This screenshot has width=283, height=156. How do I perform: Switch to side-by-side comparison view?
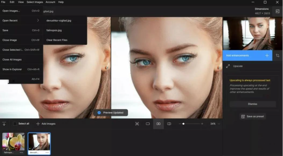(x=158, y=124)
